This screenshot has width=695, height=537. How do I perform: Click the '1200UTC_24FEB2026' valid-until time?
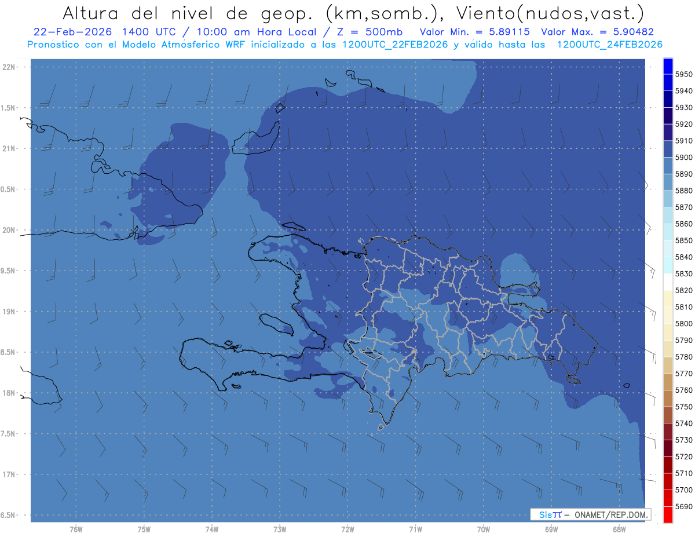pyautogui.click(x=610, y=45)
